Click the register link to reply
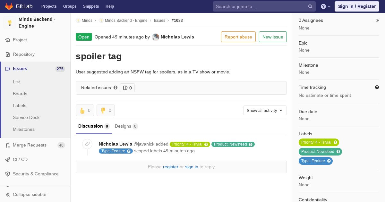This screenshot has width=385, height=202. point(171,167)
